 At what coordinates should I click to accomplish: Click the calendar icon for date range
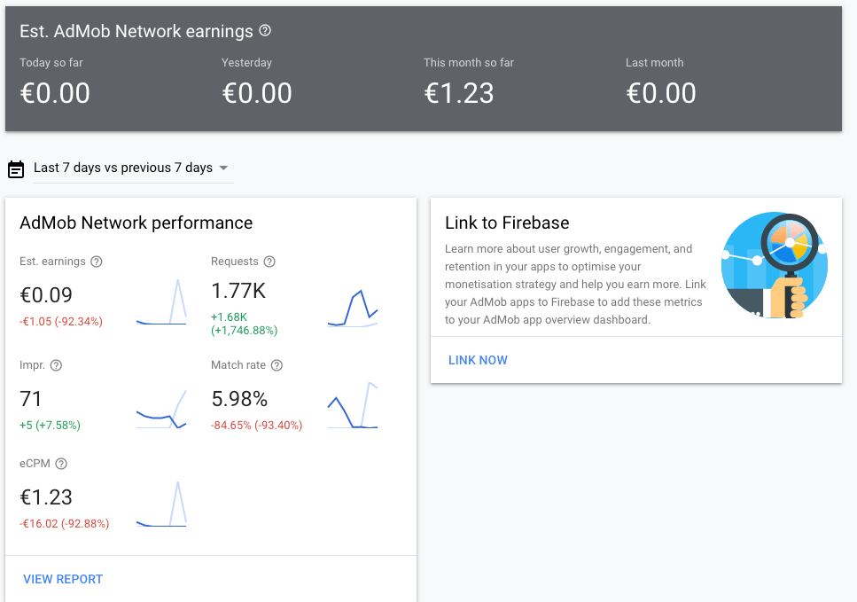(x=16, y=169)
